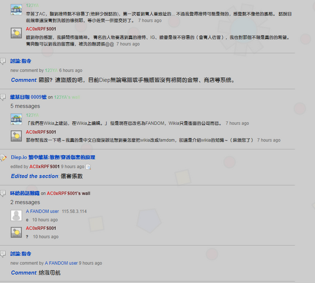Click 123YA avatar in the 5 messages thread

[16, 119]
